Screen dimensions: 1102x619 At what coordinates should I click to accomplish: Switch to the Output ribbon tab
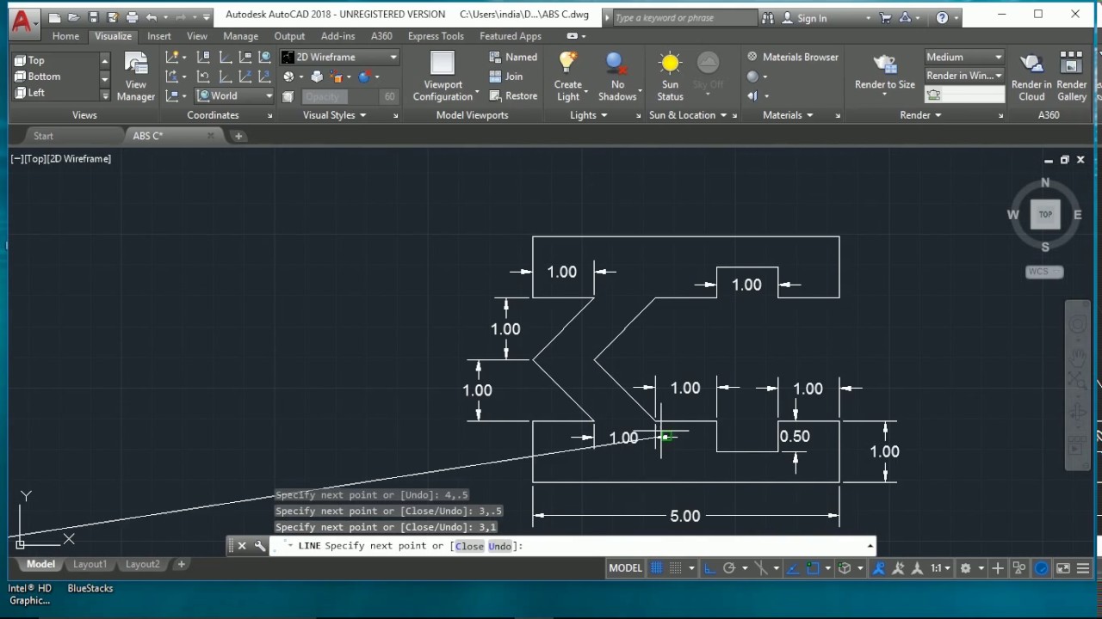[289, 36]
